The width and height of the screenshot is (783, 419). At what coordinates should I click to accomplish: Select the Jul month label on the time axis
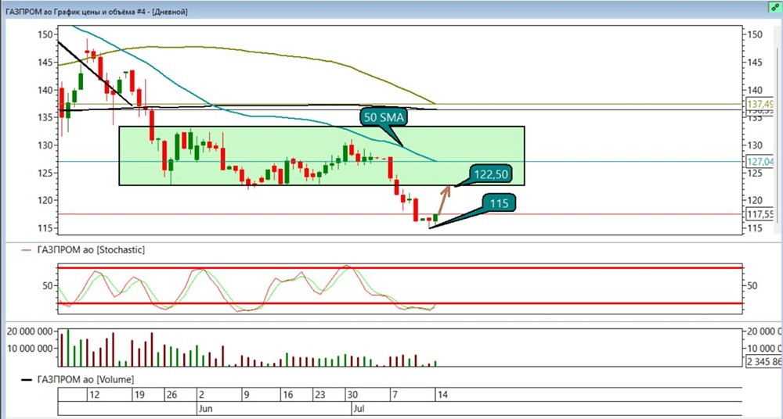(x=358, y=407)
